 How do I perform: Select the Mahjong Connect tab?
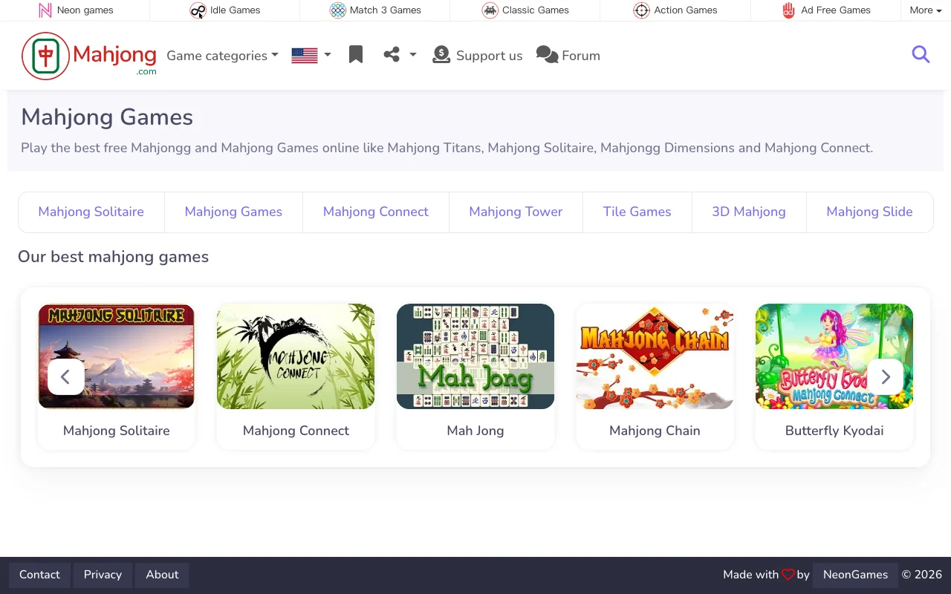coord(376,212)
